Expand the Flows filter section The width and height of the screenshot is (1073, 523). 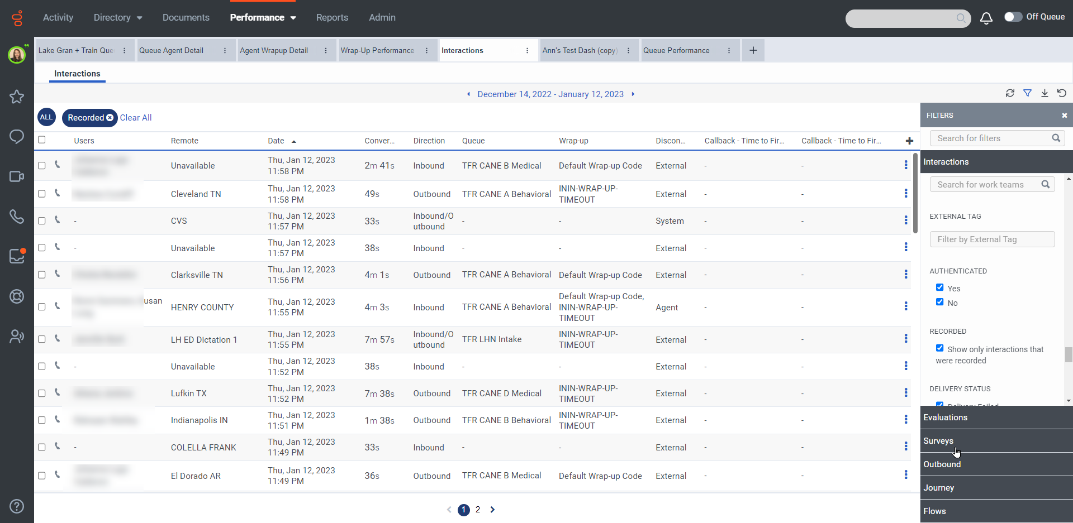click(x=996, y=511)
